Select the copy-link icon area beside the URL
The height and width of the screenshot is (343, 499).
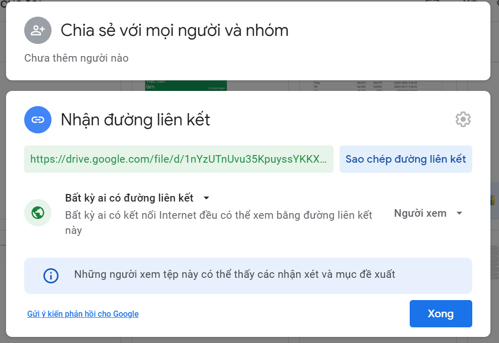click(405, 159)
